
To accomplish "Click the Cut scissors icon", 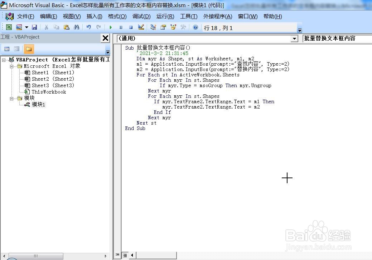I will click(x=47, y=27).
